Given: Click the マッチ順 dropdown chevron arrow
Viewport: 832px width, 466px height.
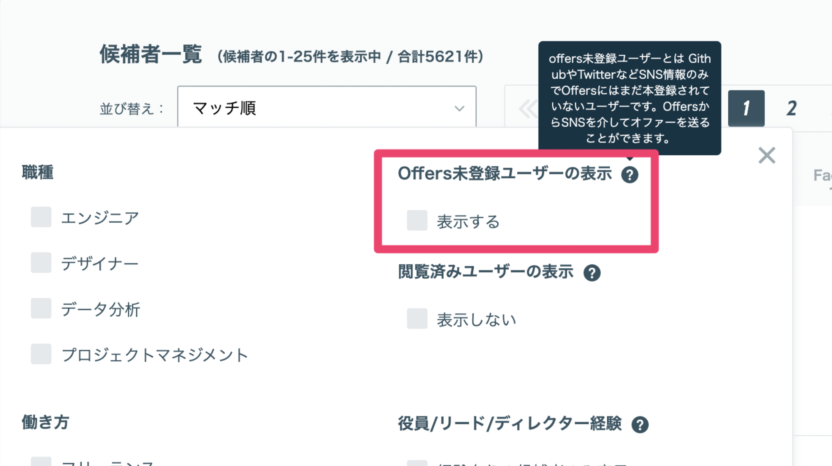Looking at the screenshot, I should coord(459,108).
